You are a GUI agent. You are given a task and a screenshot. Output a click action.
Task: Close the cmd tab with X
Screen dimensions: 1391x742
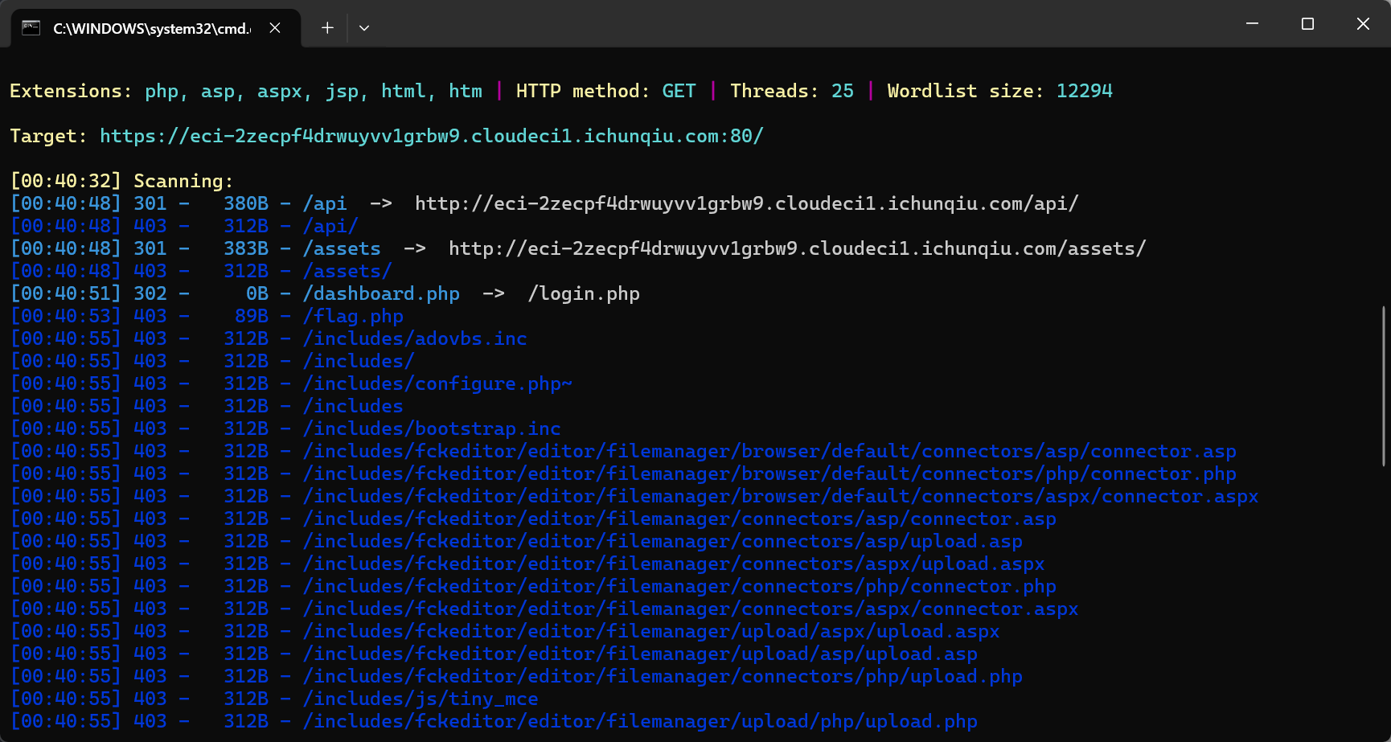[275, 27]
